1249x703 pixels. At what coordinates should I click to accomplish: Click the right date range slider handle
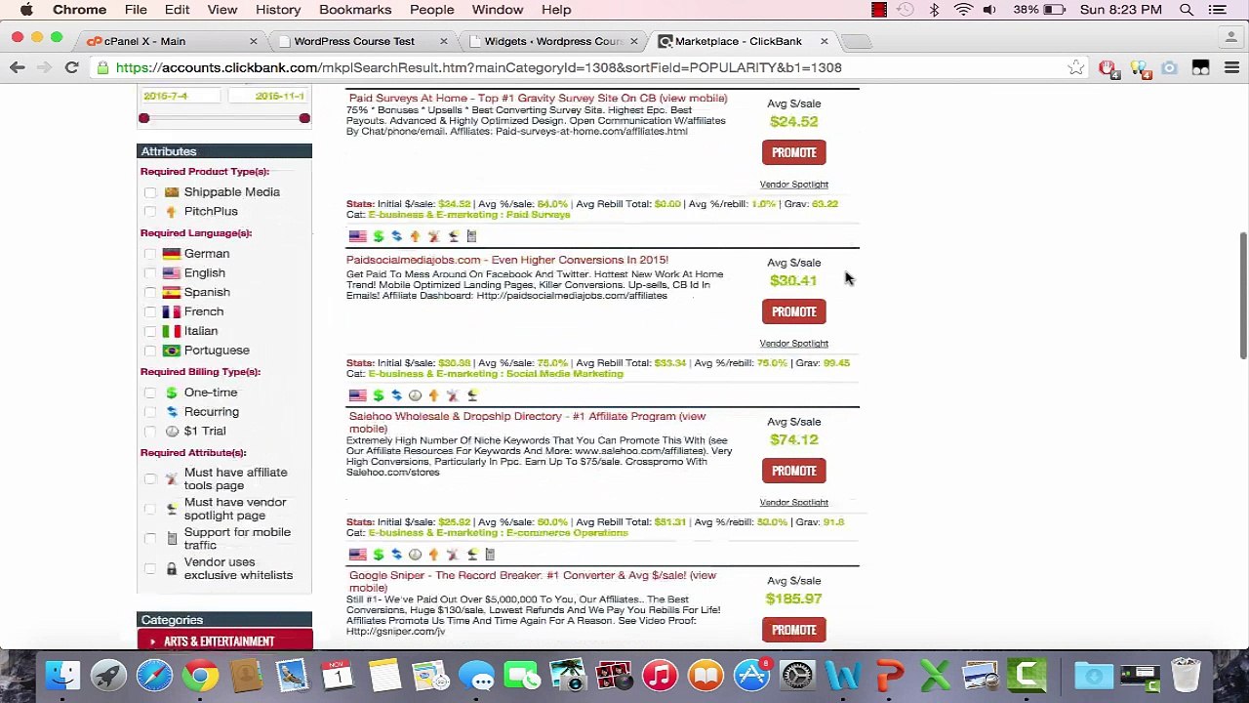click(304, 118)
